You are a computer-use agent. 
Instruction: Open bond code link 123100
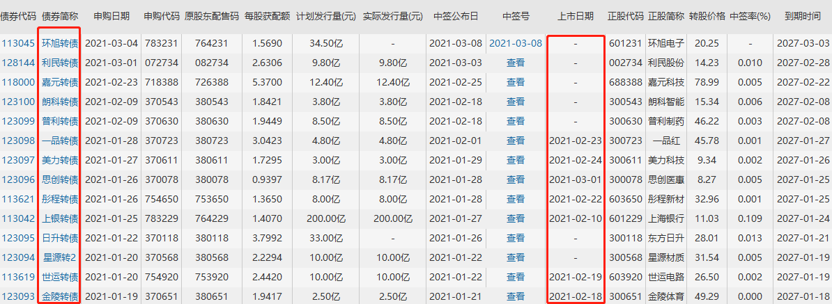(18, 102)
